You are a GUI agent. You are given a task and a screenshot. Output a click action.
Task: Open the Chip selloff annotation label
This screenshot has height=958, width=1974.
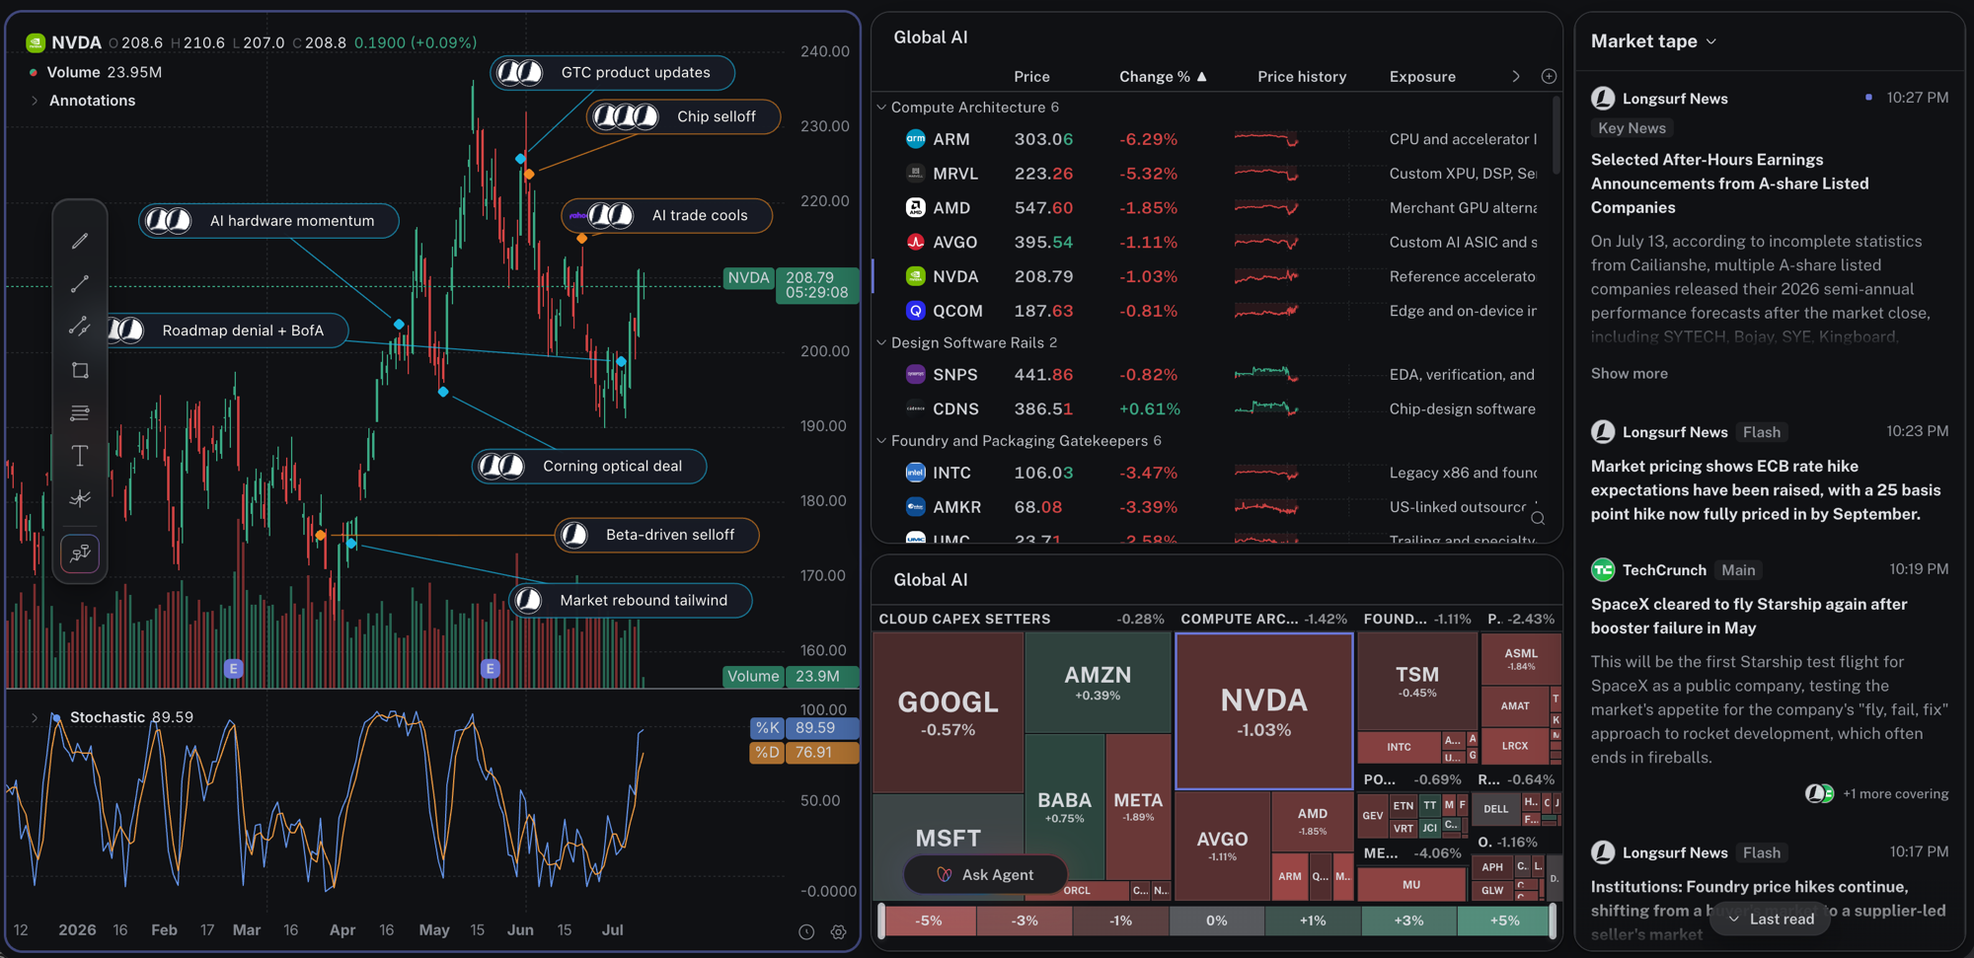683,116
